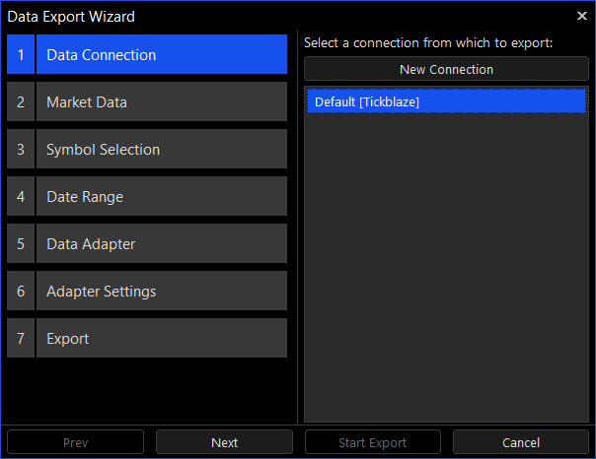The height and width of the screenshot is (459, 596).
Task: Switch to the Date Range step
Action: point(161,197)
